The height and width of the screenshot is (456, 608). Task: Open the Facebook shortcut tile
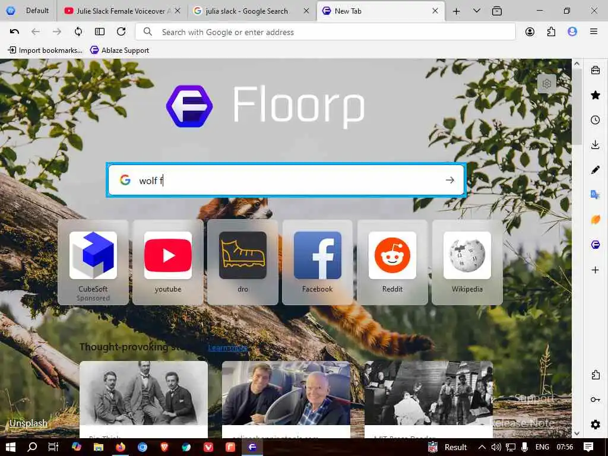pyautogui.click(x=317, y=262)
